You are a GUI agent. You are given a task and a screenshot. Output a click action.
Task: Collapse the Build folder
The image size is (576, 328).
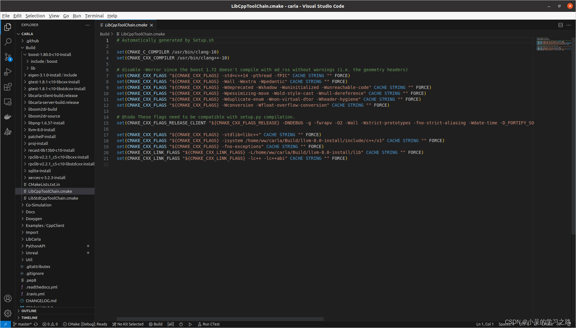coord(55,48)
